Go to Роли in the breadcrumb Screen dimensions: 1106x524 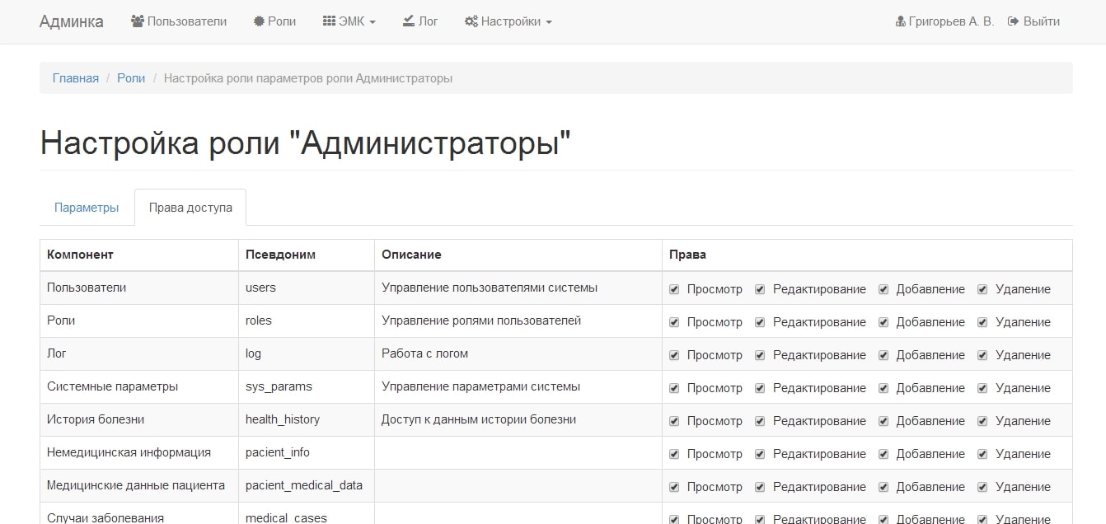coord(131,78)
